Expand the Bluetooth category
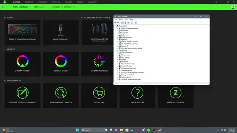Viewport: 237px width, 133px height. [x=117, y=31]
